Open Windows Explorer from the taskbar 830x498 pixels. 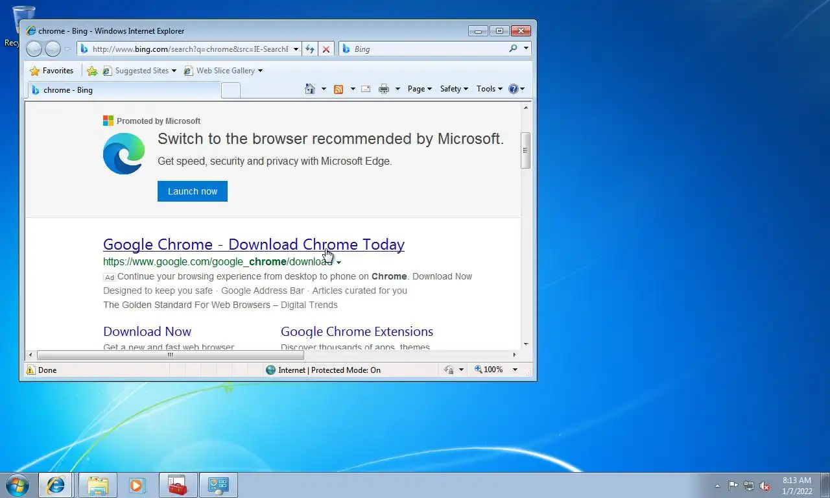pos(98,485)
